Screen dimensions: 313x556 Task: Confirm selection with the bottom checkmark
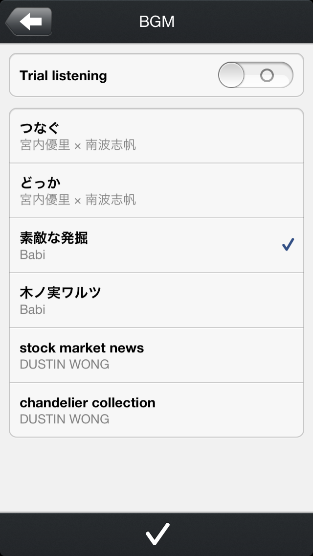(157, 533)
